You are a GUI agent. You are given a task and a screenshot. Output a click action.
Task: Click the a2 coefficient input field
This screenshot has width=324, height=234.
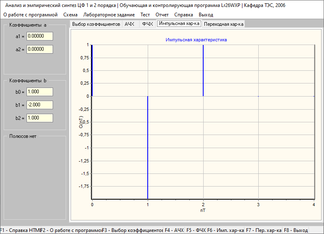(40, 49)
